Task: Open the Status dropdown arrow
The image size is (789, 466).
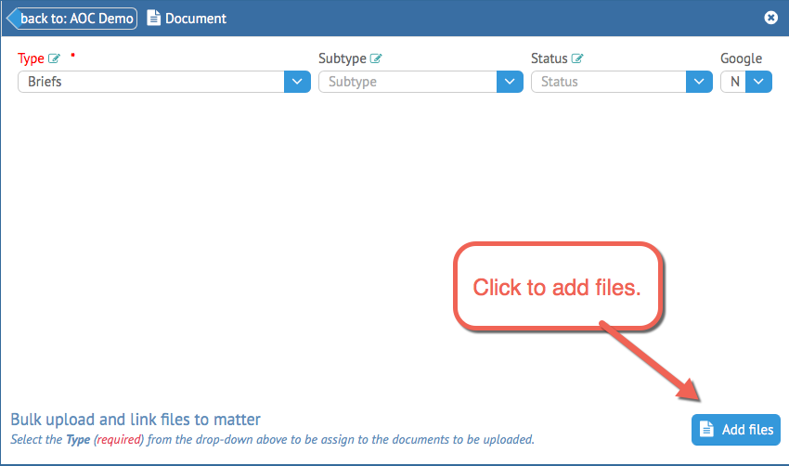Action: [x=699, y=82]
